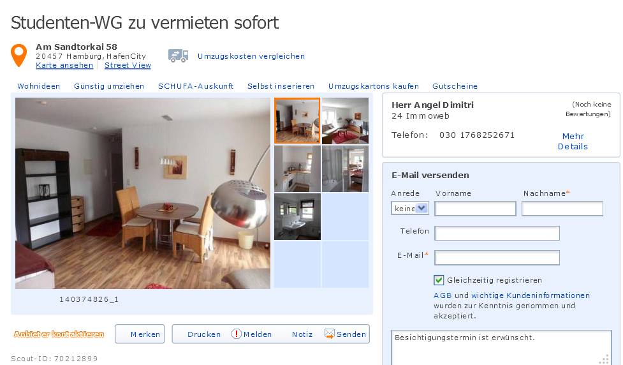The image size is (623, 365).
Task: Click the E-Mail input field
Action: [x=497, y=257]
